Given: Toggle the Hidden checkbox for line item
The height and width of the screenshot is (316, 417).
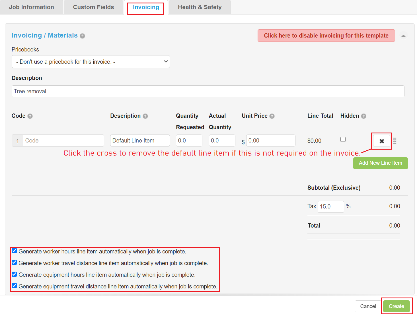Looking at the screenshot, I should click(343, 139).
